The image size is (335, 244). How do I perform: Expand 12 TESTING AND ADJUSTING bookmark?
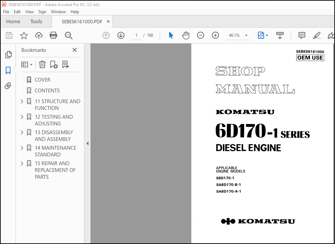point(22,117)
